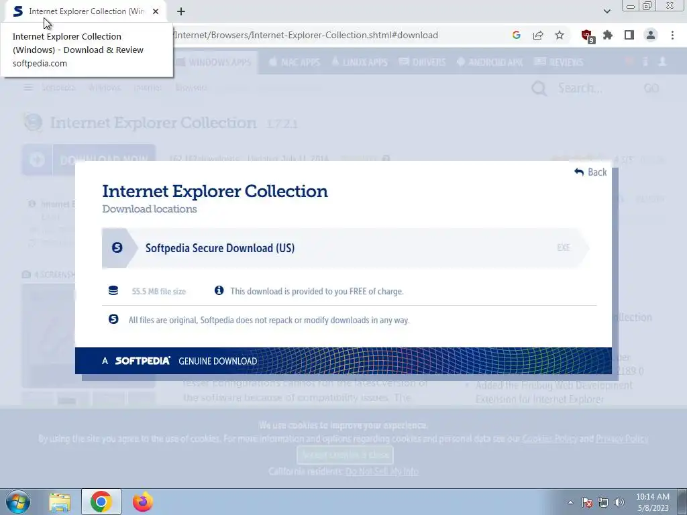Open the Windows Start button
687x515 pixels.
(x=18, y=502)
